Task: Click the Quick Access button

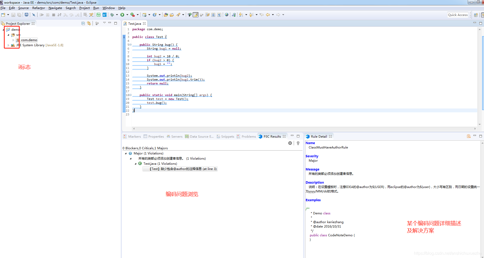Action: click(x=458, y=15)
